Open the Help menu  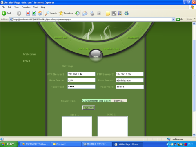(43, 7)
